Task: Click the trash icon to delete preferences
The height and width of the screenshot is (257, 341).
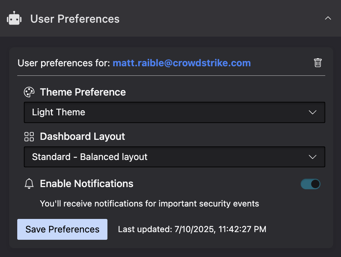Action: (318, 63)
